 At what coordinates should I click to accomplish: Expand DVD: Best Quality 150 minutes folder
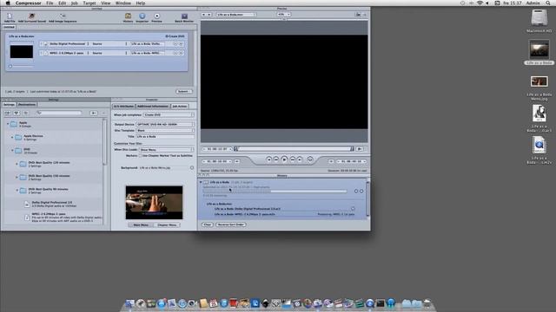tap(17, 177)
